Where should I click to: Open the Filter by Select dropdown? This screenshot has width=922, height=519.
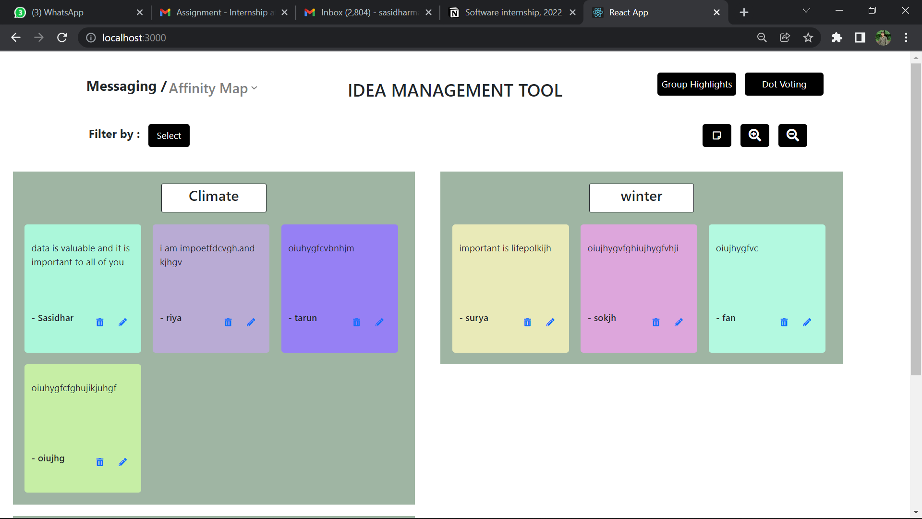point(169,136)
